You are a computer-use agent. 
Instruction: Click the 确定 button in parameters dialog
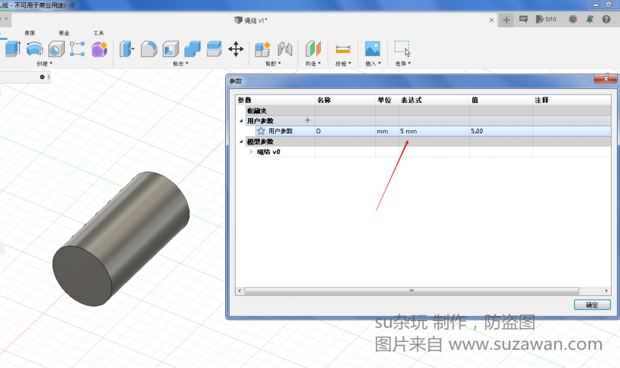click(x=592, y=305)
